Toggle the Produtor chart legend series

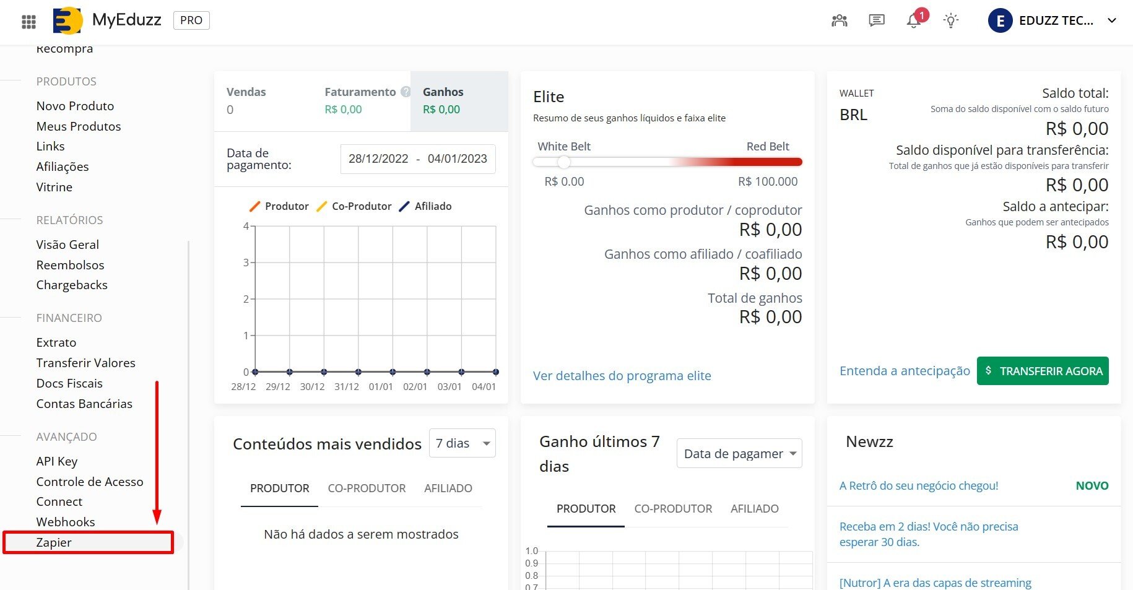click(279, 206)
